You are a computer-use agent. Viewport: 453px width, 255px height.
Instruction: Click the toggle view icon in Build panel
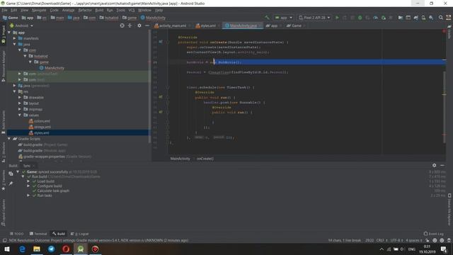click(x=11, y=174)
